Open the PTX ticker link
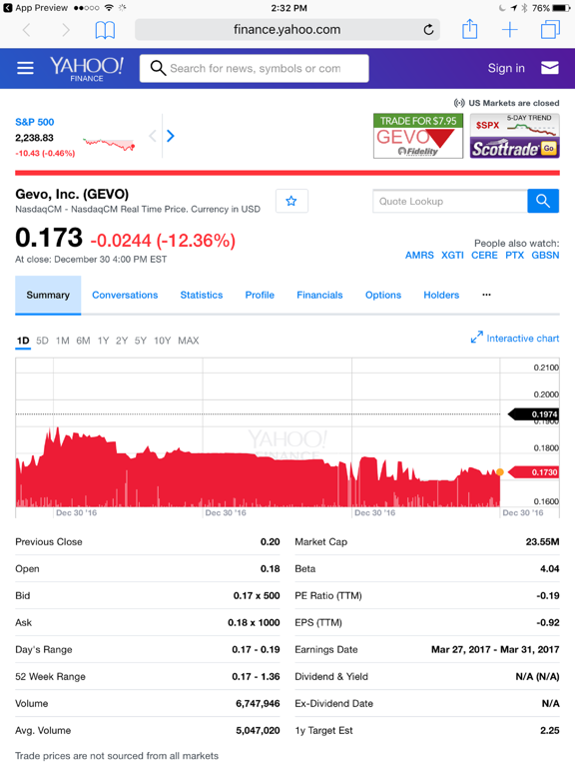575x767 pixels. [x=514, y=256]
